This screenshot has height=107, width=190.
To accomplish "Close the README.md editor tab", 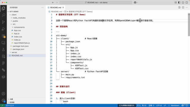I will pos(63,7).
